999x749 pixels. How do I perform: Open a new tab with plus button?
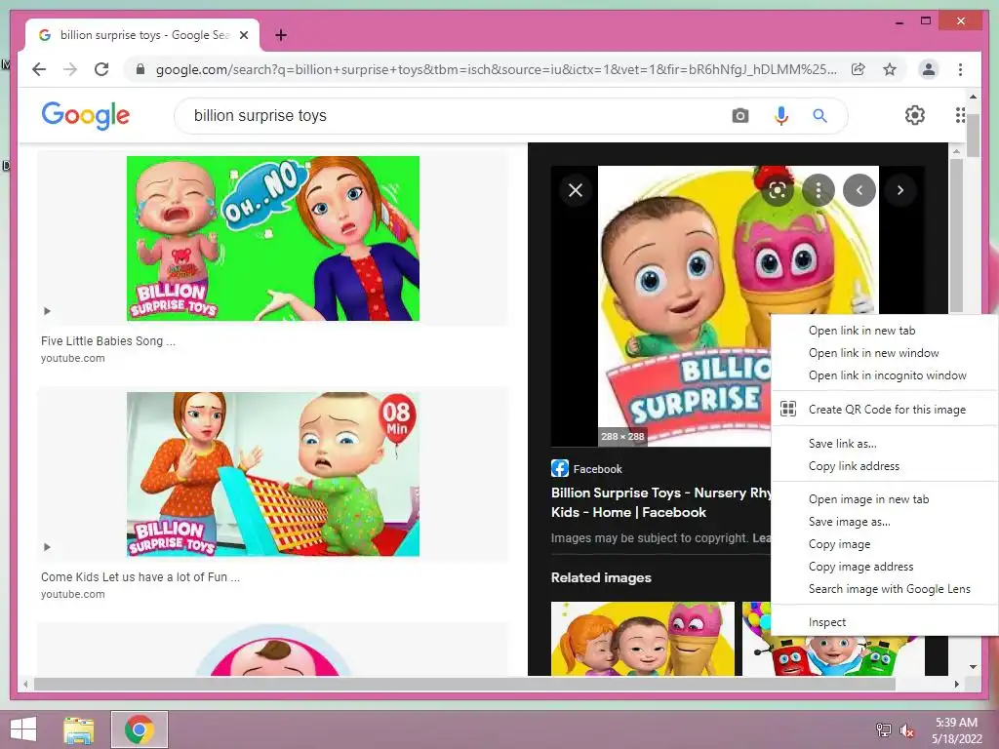click(280, 35)
